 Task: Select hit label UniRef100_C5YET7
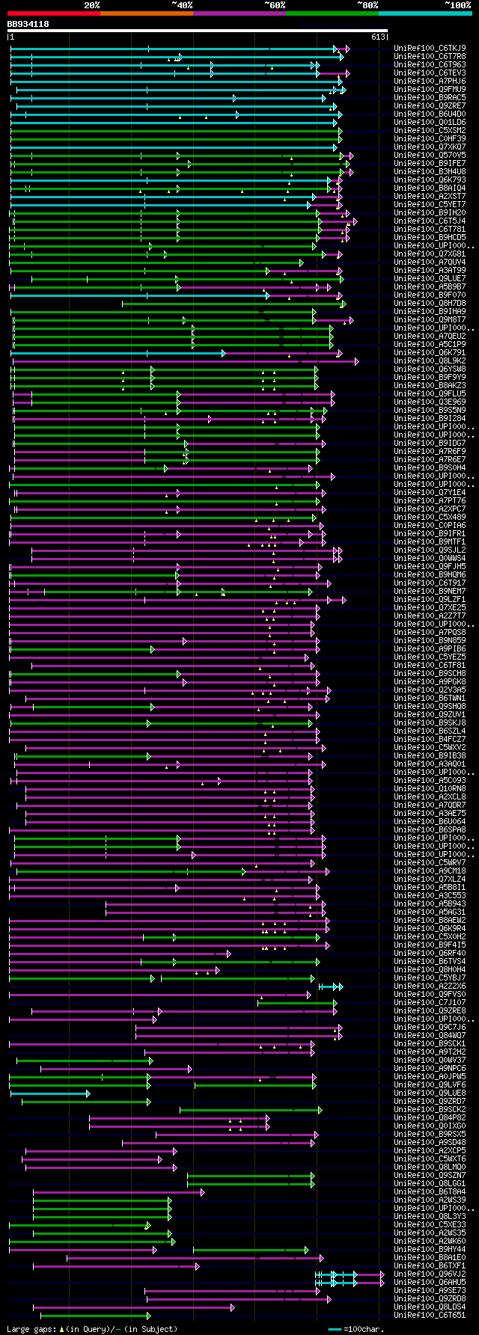coord(430,204)
